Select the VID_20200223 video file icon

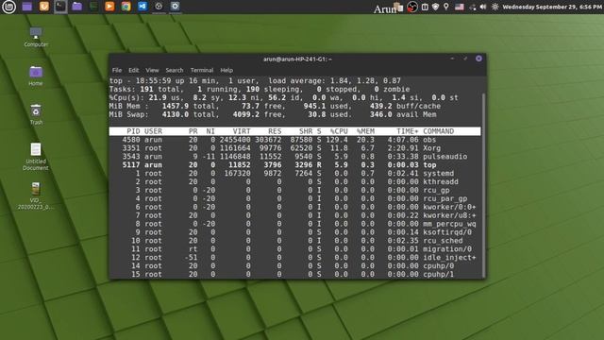point(36,196)
